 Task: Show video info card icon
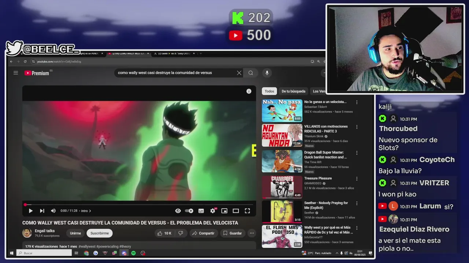tap(249, 91)
